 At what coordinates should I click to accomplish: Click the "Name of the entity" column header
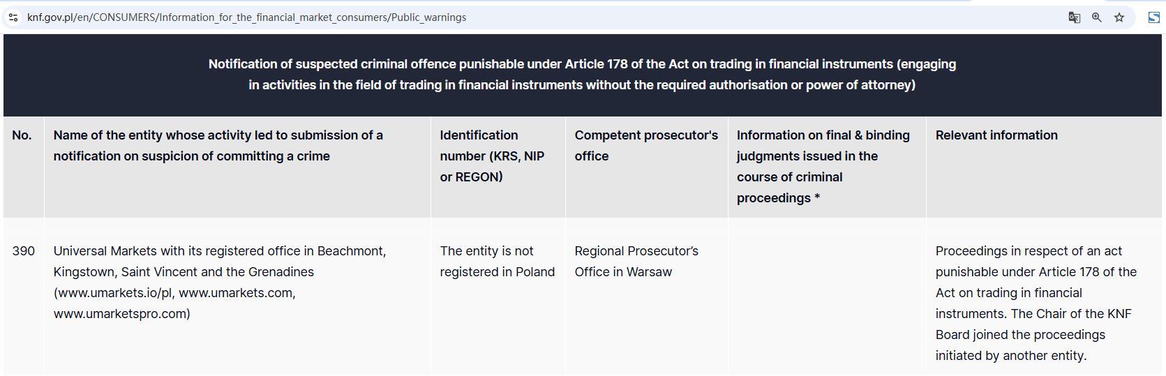point(218,146)
